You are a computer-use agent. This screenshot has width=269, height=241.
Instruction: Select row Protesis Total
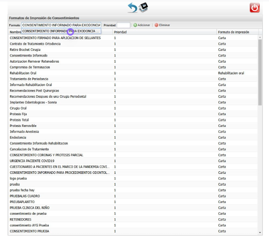point(133,120)
